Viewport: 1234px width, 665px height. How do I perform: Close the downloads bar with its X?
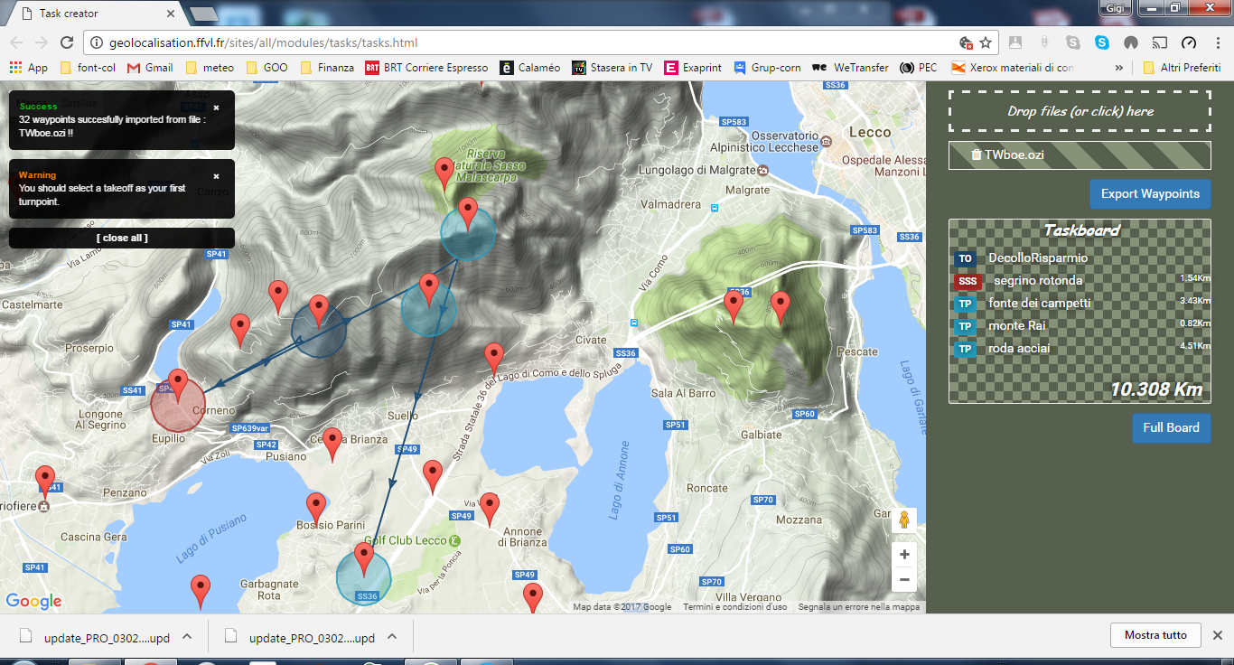[1218, 635]
